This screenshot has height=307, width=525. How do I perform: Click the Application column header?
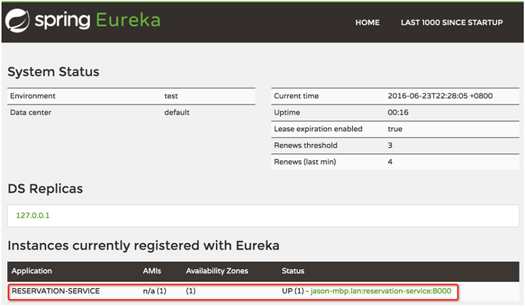click(31, 271)
